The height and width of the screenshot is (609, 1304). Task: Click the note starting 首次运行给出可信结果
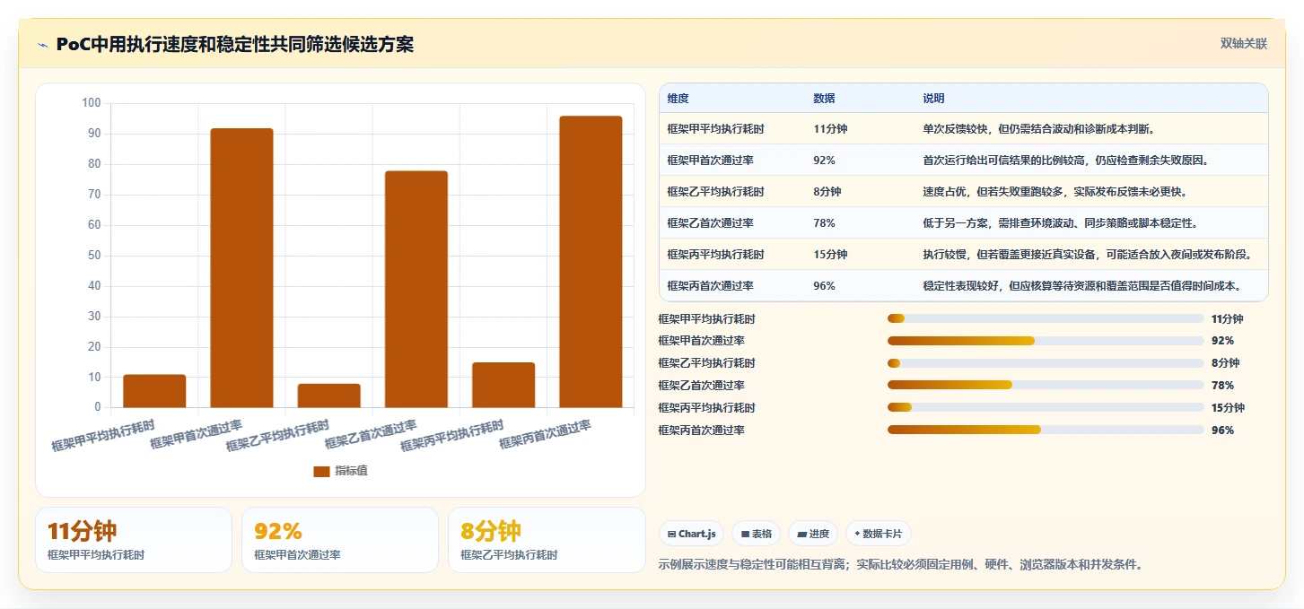click(1065, 161)
